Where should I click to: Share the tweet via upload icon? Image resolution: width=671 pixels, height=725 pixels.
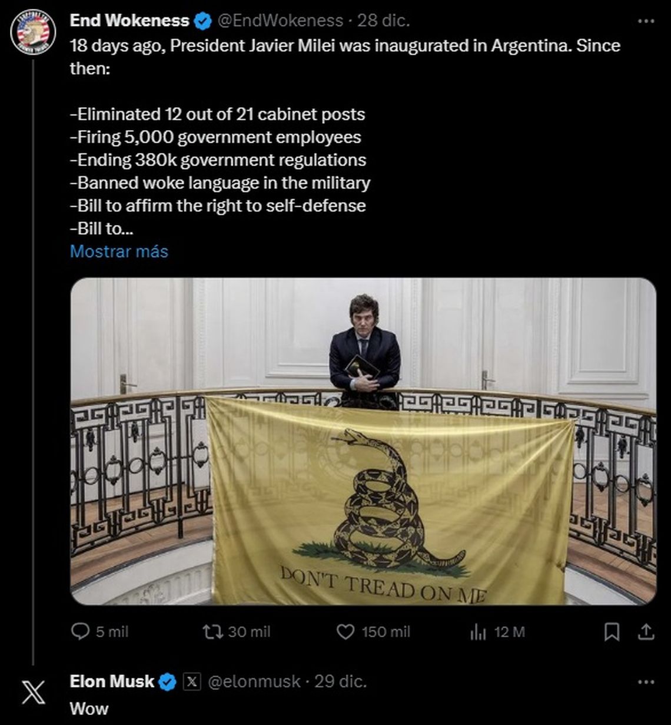pos(646,632)
